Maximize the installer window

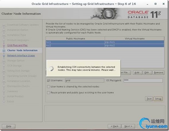coord(156,4)
